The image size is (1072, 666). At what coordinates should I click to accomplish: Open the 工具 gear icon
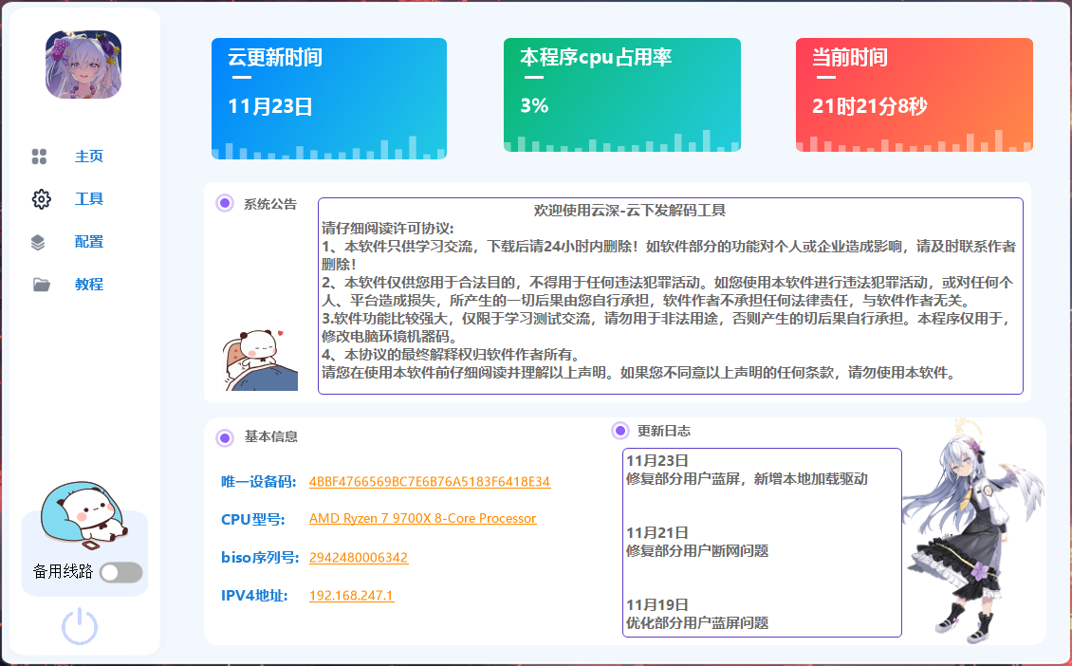[40, 198]
